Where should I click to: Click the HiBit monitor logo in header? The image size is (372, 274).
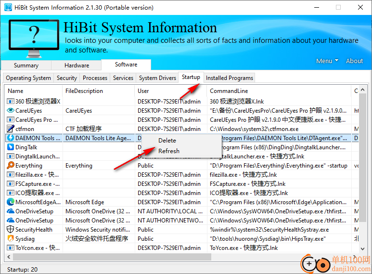click(x=34, y=39)
